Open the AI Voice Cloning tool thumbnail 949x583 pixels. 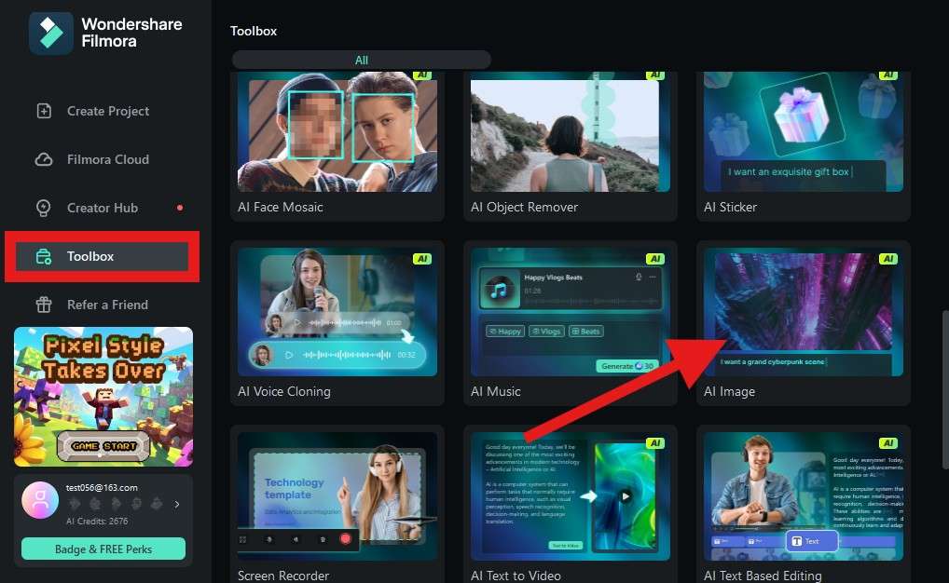tap(337, 312)
